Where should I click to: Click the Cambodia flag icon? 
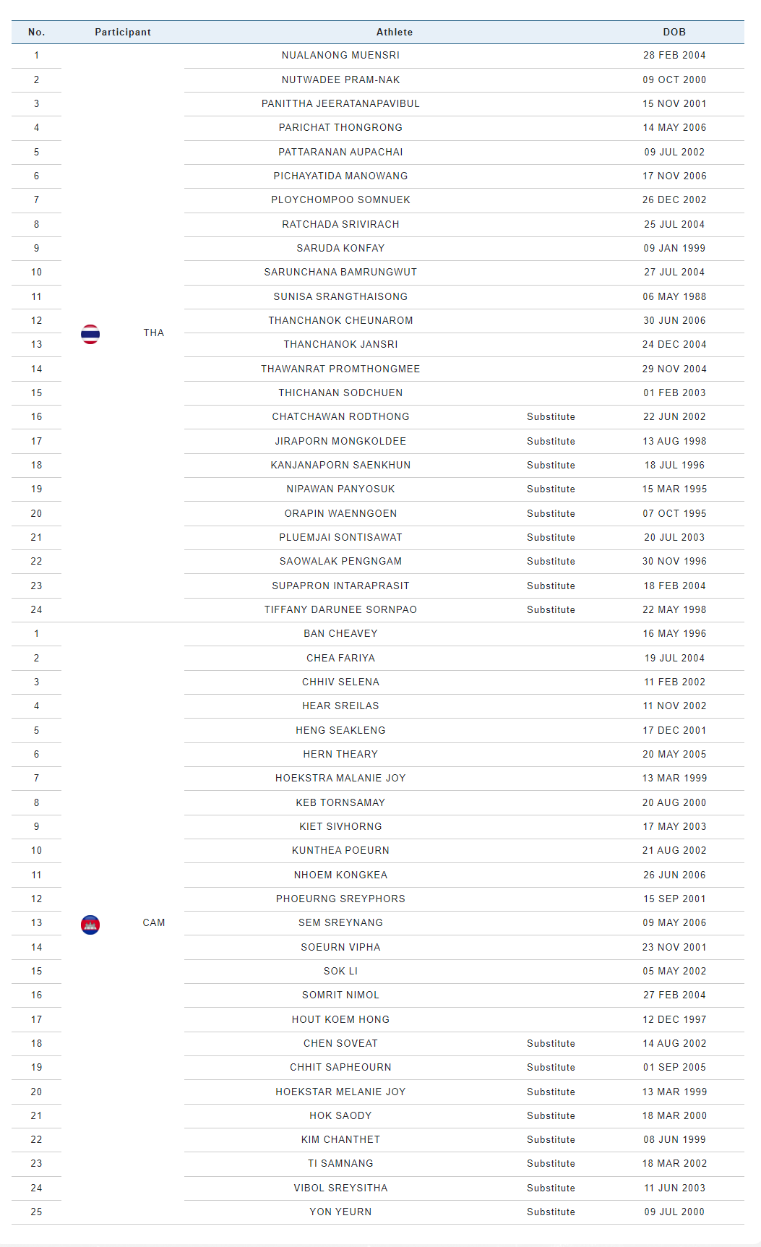click(90, 925)
